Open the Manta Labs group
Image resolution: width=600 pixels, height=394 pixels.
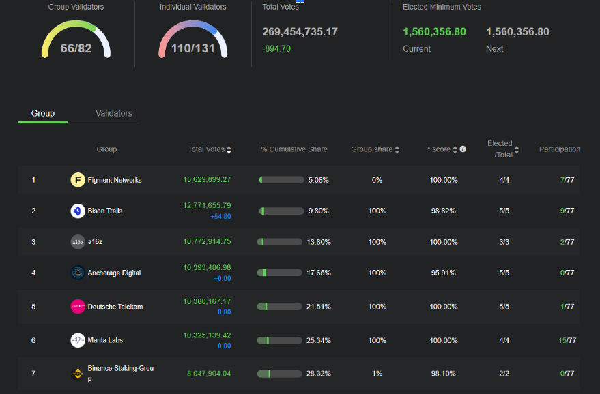105,340
